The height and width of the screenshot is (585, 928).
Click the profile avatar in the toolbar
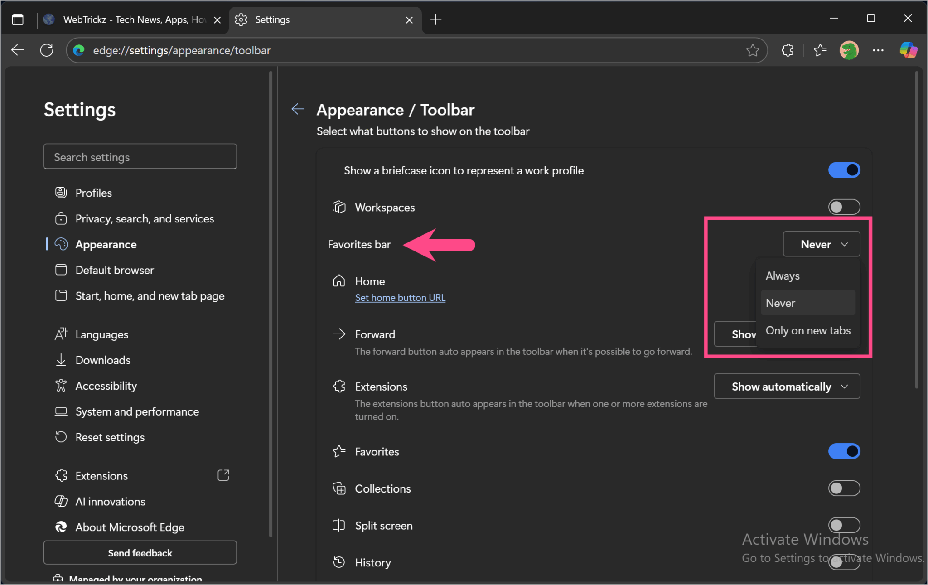coord(850,50)
